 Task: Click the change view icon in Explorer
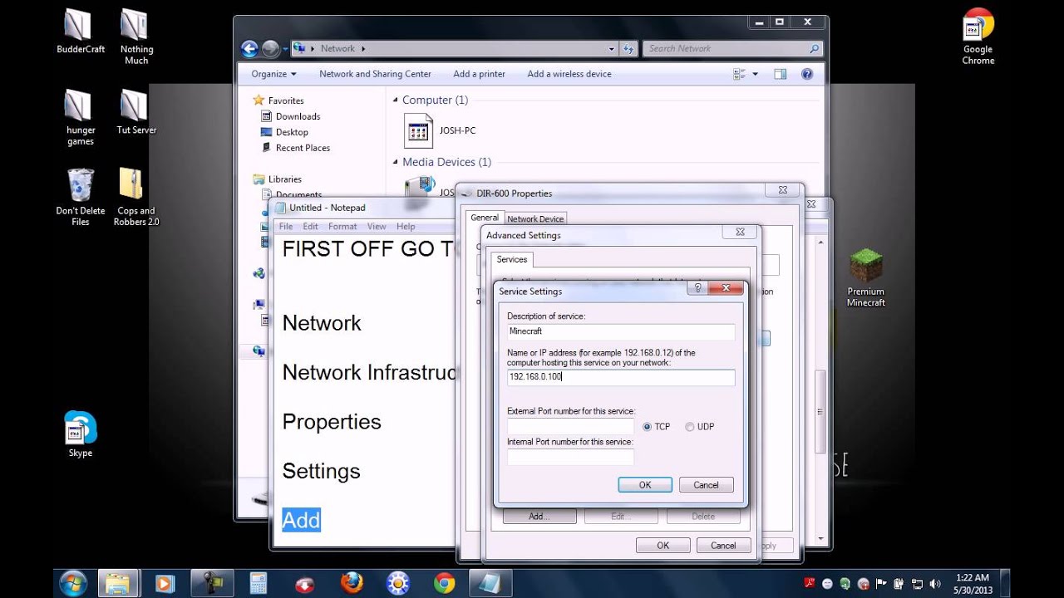point(740,74)
